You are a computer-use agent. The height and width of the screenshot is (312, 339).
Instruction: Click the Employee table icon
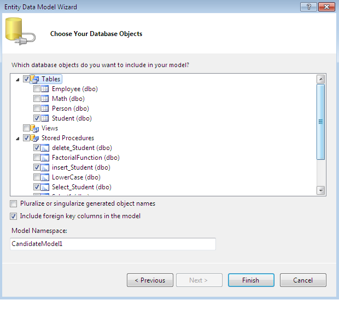coord(45,89)
